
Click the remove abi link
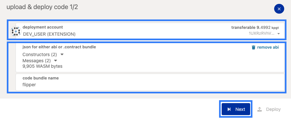pos(268,47)
